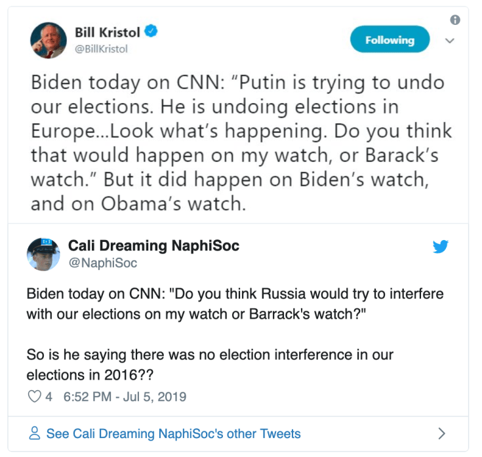
Task: See Cali Dreaming NaphiSoc's other Tweets
Action: coord(173,433)
